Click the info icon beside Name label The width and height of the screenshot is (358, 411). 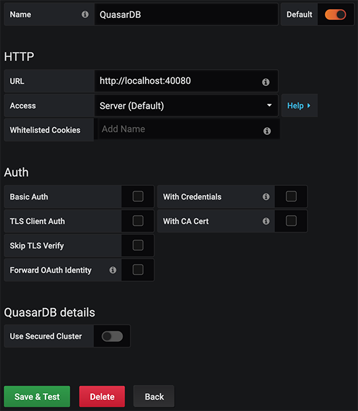(x=85, y=14)
